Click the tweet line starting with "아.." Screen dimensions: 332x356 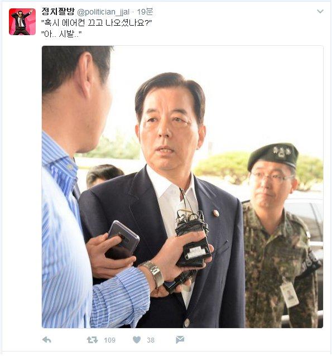pyautogui.click(x=61, y=34)
